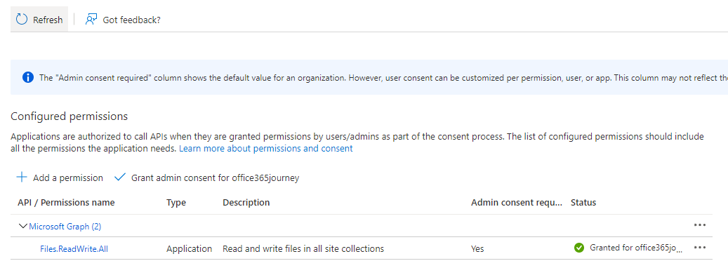Click the green Granted status check icon
The height and width of the screenshot is (261, 728).
[579, 248]
